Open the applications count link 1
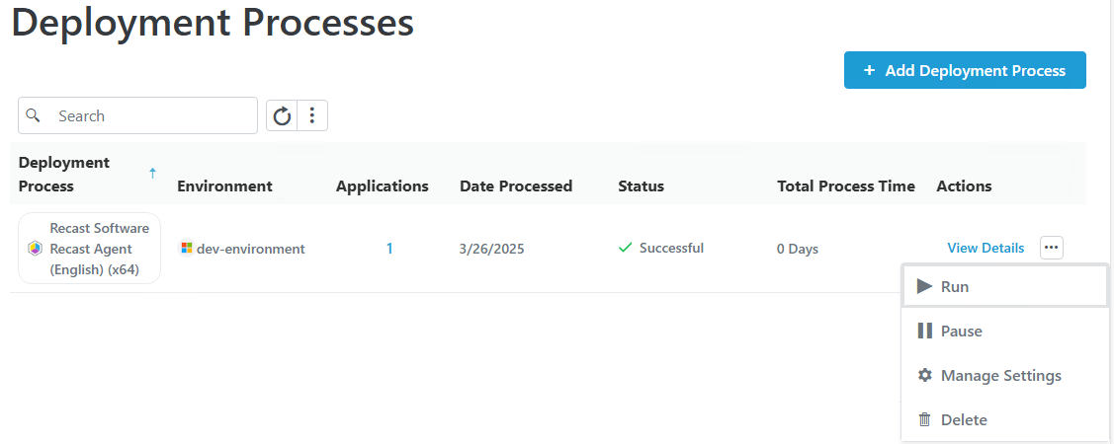This screenshot has height=444, width=1114. (389, 249)
